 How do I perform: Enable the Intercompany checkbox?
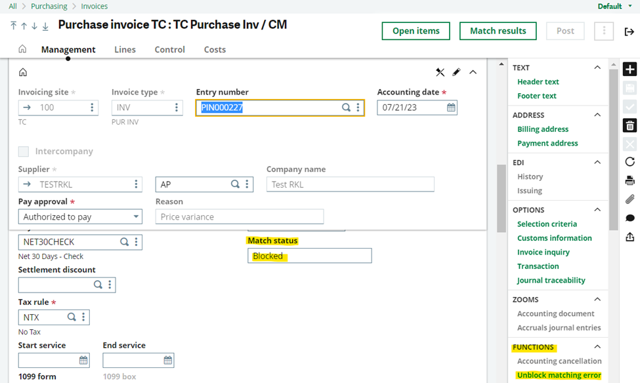tap(23, 151)
